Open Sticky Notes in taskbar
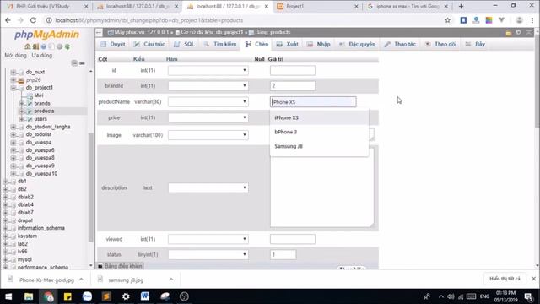This screenshot has height=304, width=540. (67, 296)
